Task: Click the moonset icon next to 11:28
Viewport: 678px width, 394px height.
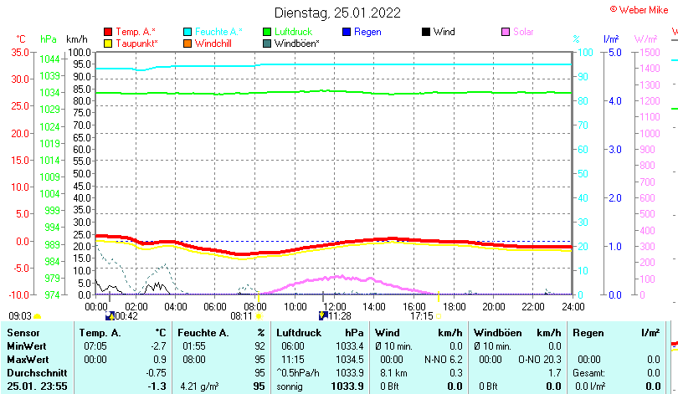Action: pos(323,316)
